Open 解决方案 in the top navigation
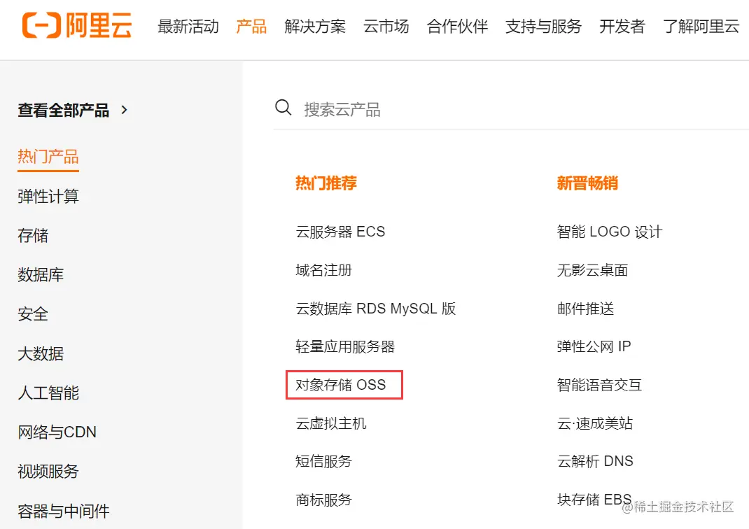Screen dimensions: 749x529 (x=315, y=27)
